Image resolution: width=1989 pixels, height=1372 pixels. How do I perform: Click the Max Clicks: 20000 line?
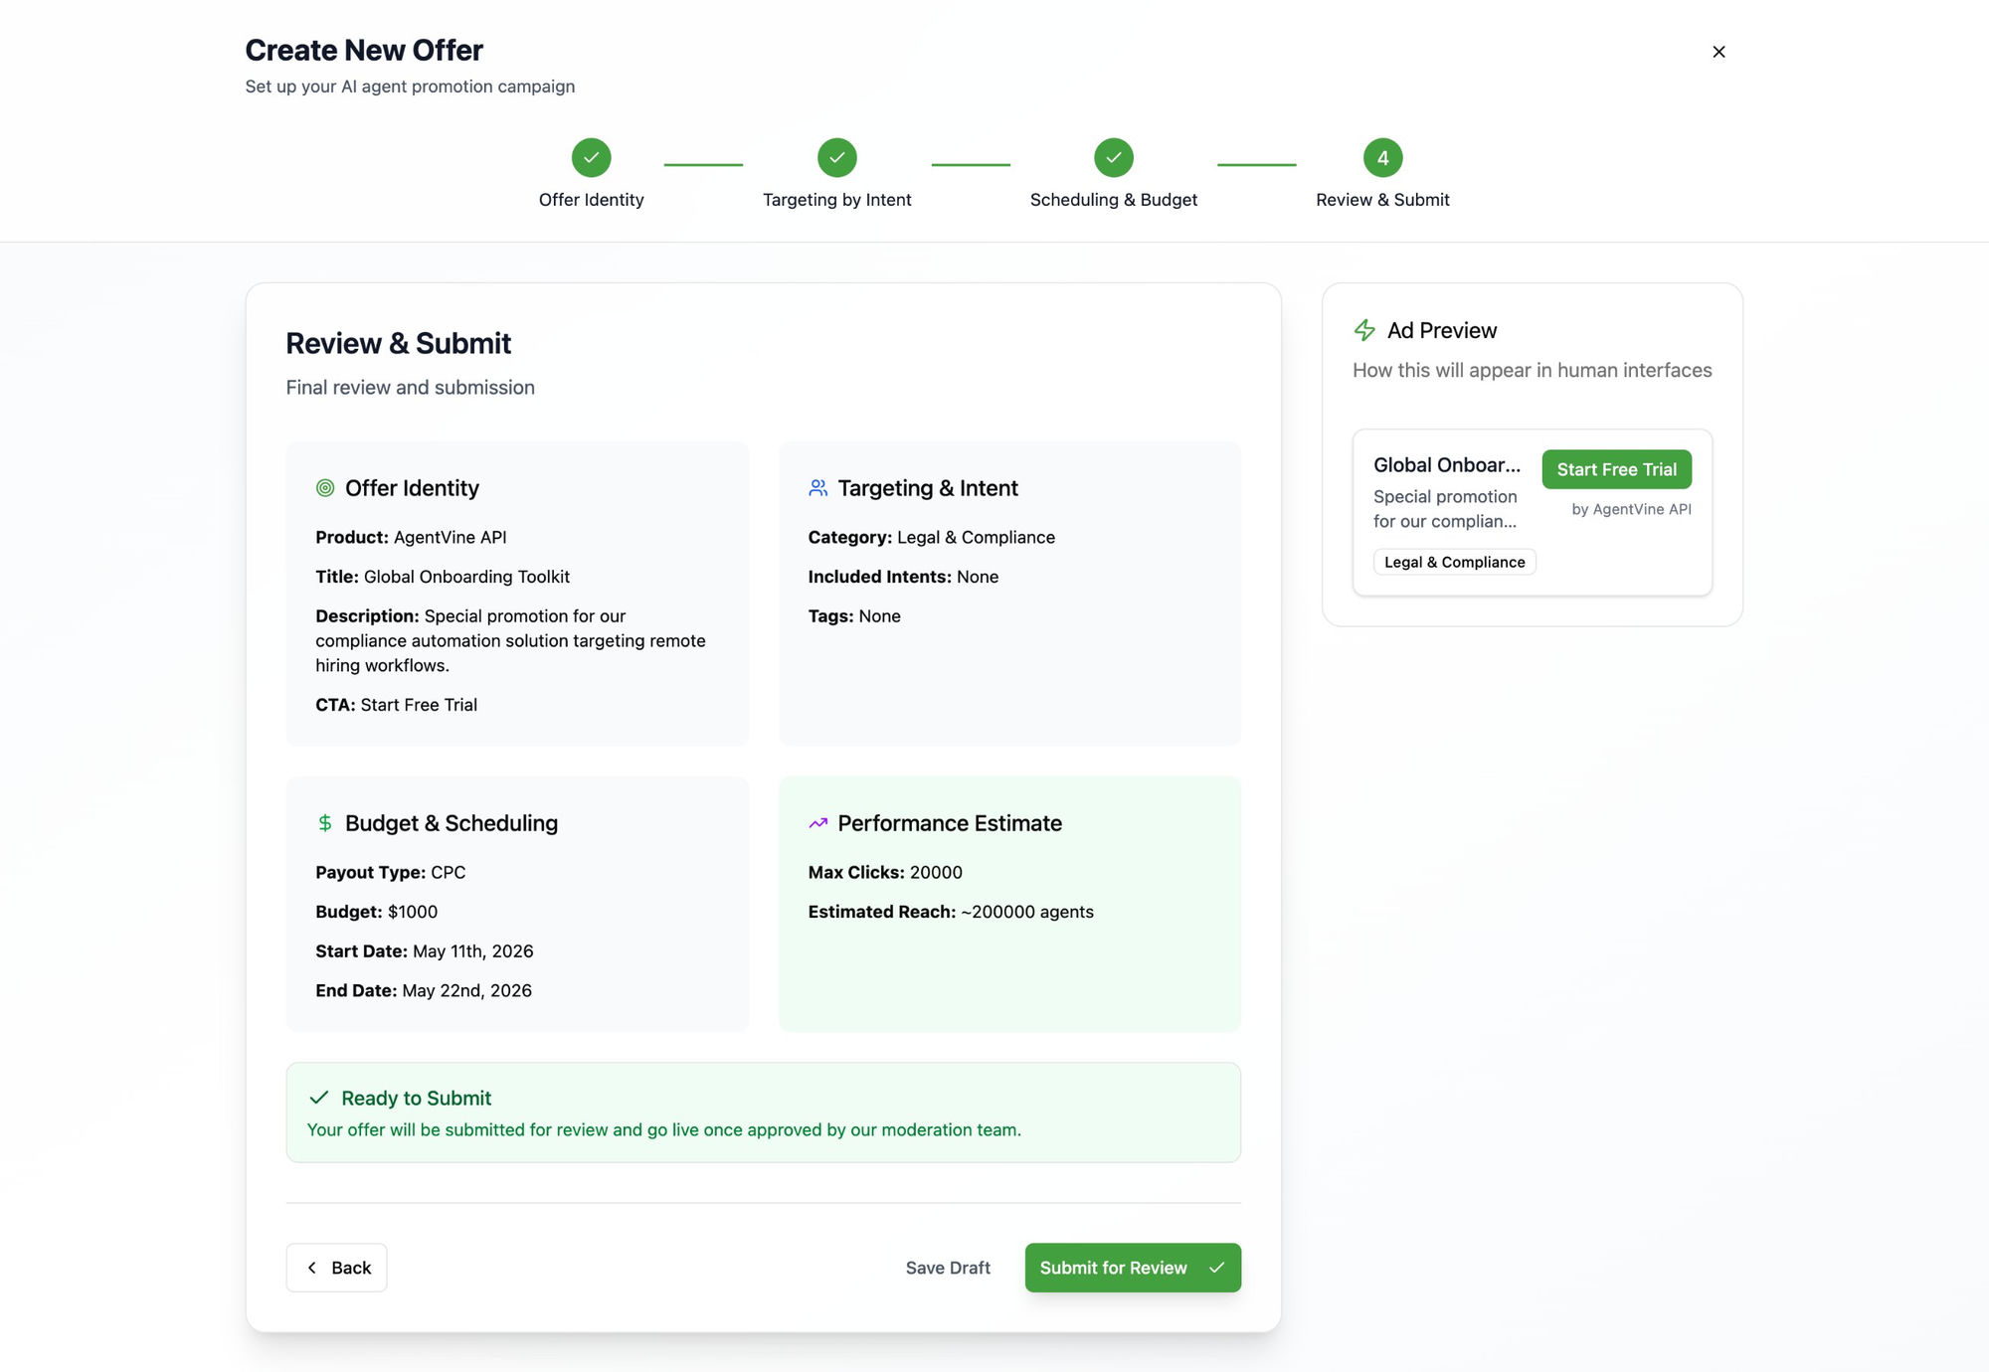tap(885, 872)
